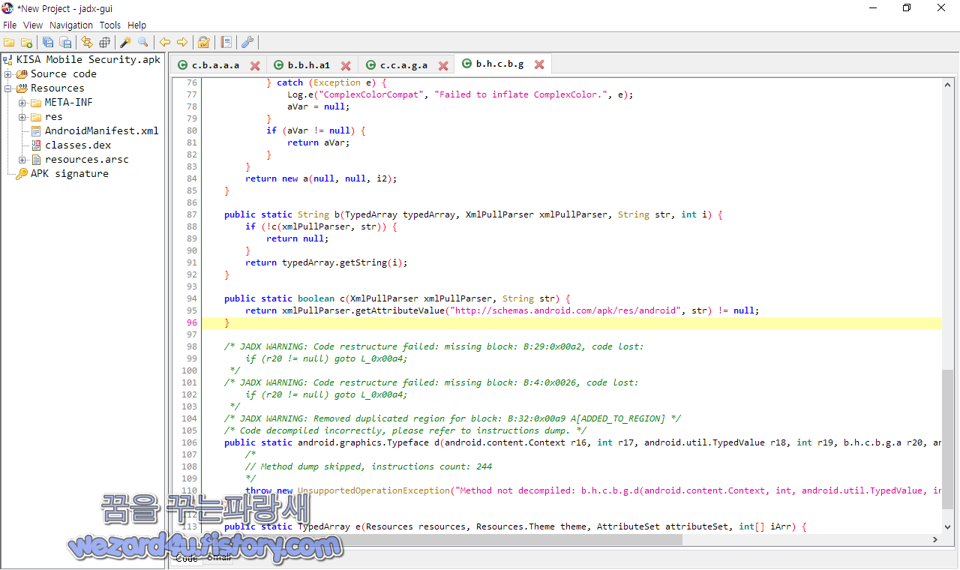The width and height of the screenshot is (960, 570).
Task: Click the green class icon on c.c.a.g.a tab
Action: click(x=370, y=65)
